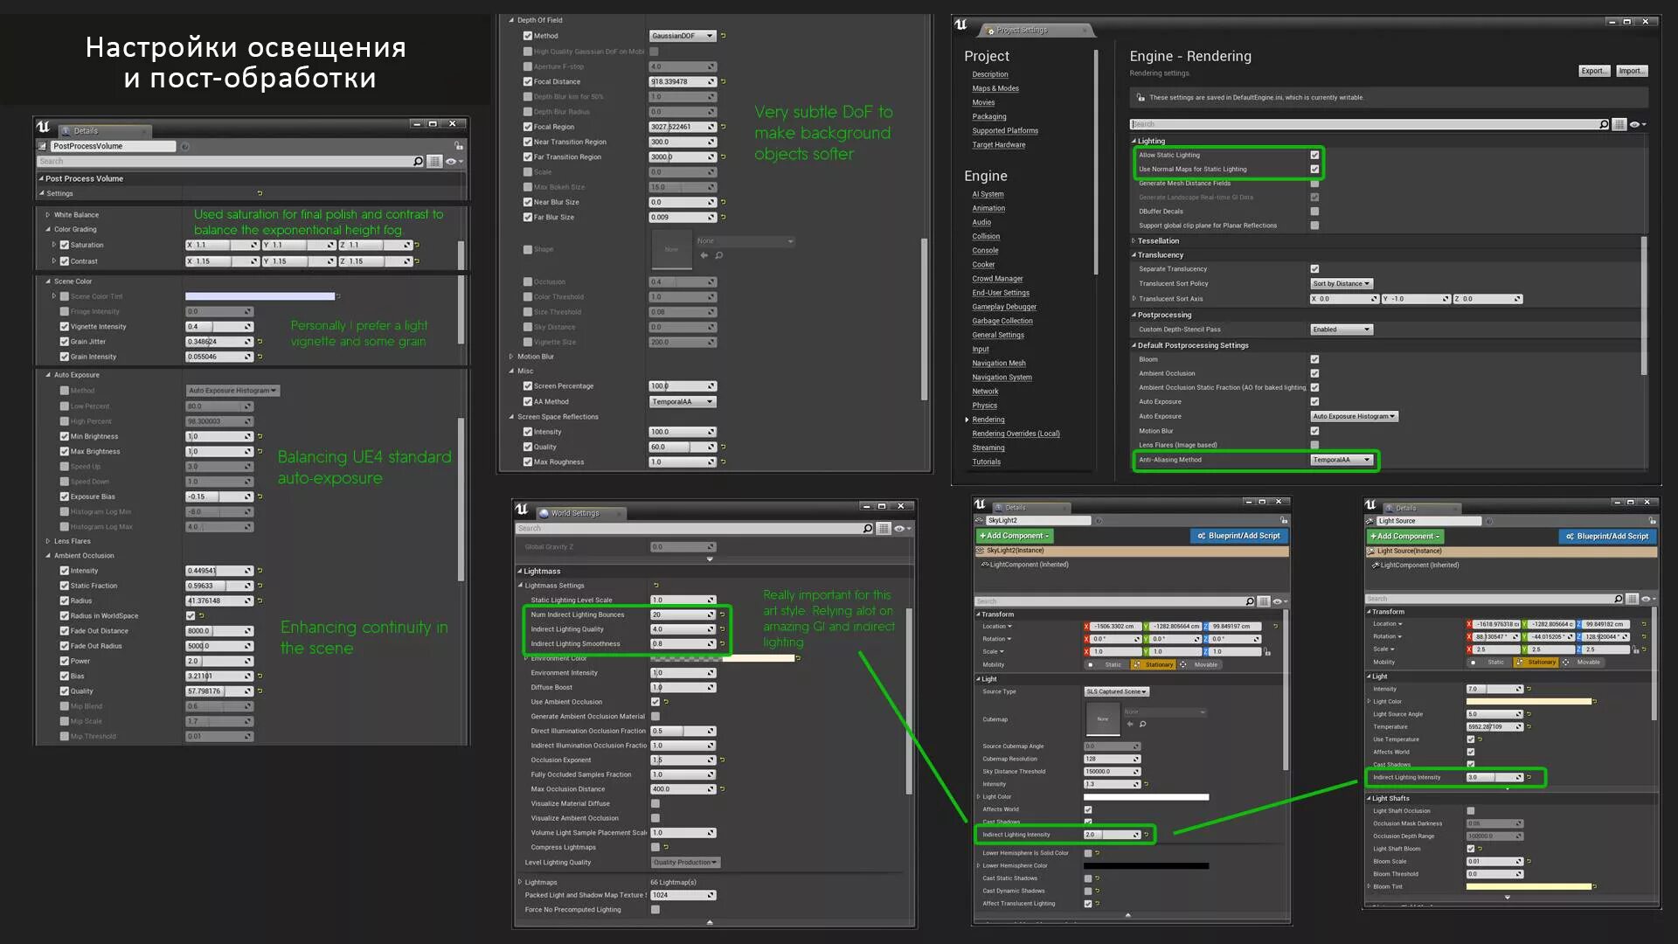Open property matrix grid icon in World Settings
The width and height of the screenshot is (1678, 944).
click(x=884, y=529)
